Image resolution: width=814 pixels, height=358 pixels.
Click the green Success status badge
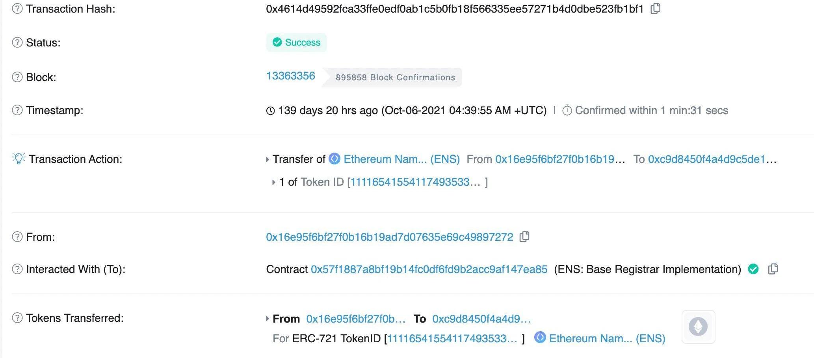296,42
